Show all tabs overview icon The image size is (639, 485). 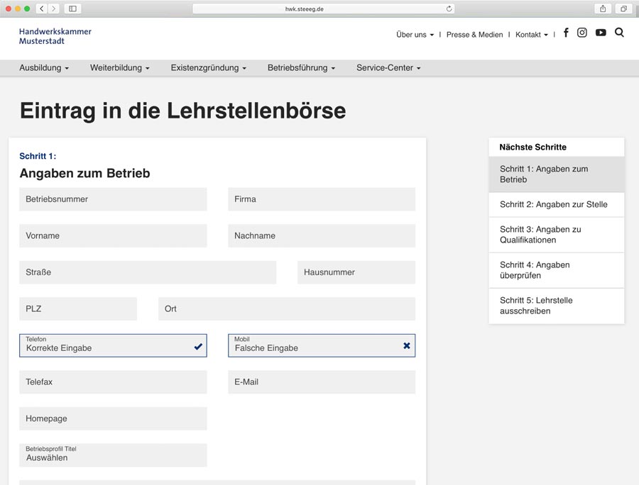point(623,9)
